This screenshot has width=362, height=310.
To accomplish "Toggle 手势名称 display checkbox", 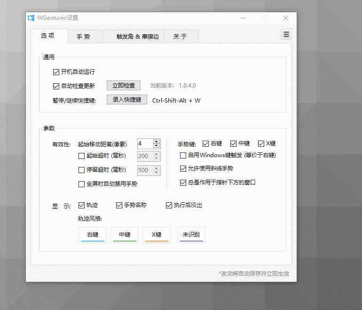I will pyautogui.click(x=119, y=205).
